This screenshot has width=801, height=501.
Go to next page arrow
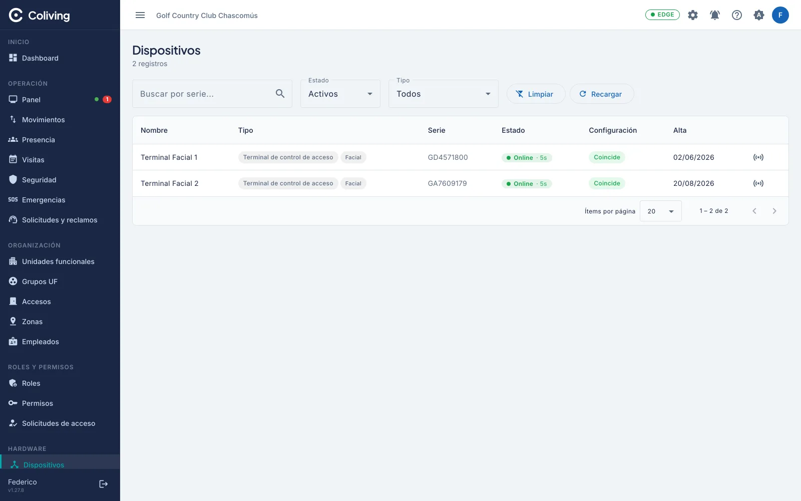(x=774, y=211)
